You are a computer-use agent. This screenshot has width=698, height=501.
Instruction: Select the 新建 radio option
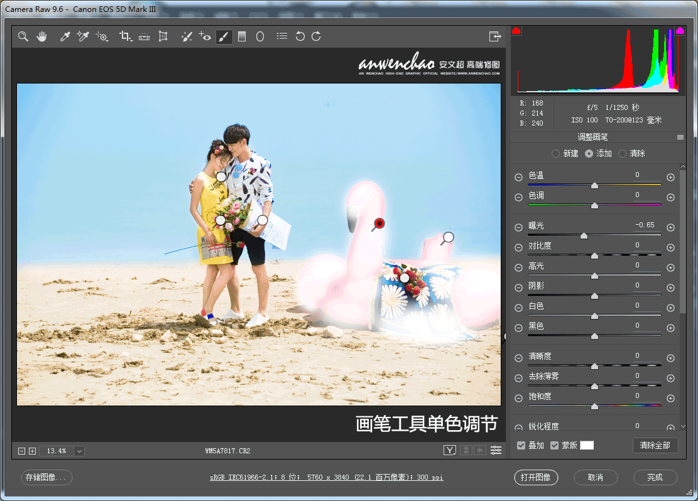point(555,154)
